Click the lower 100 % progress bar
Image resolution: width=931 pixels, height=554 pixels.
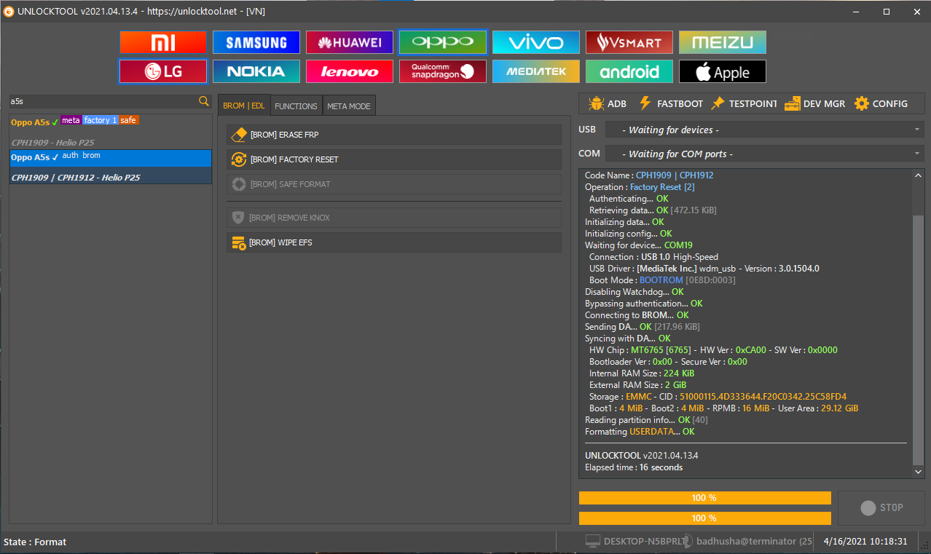pyautogui.click(x=704, y=518)
